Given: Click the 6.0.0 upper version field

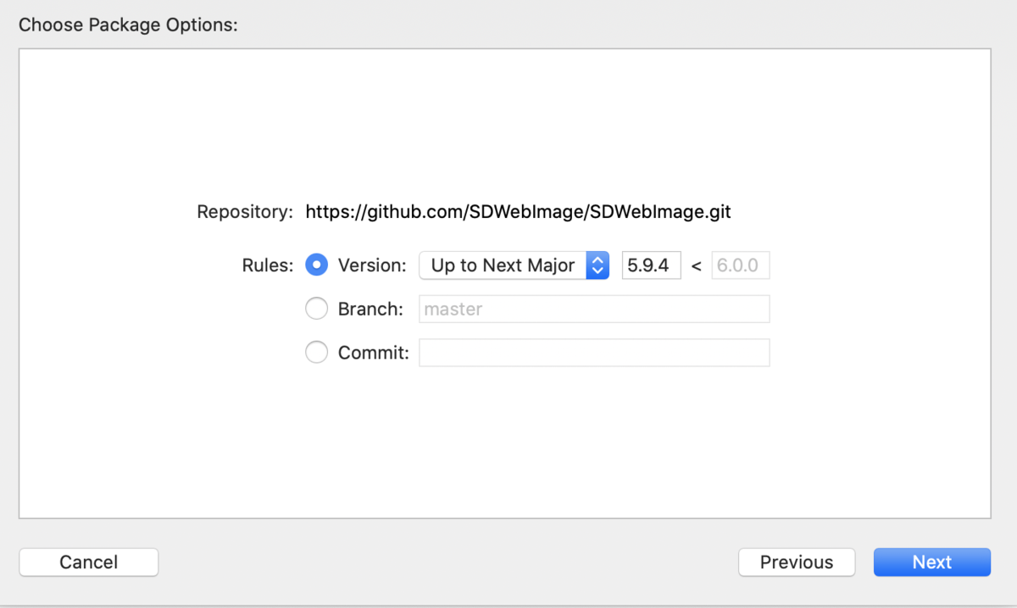Looking at the screenshot, I should [x=741, y=265].
